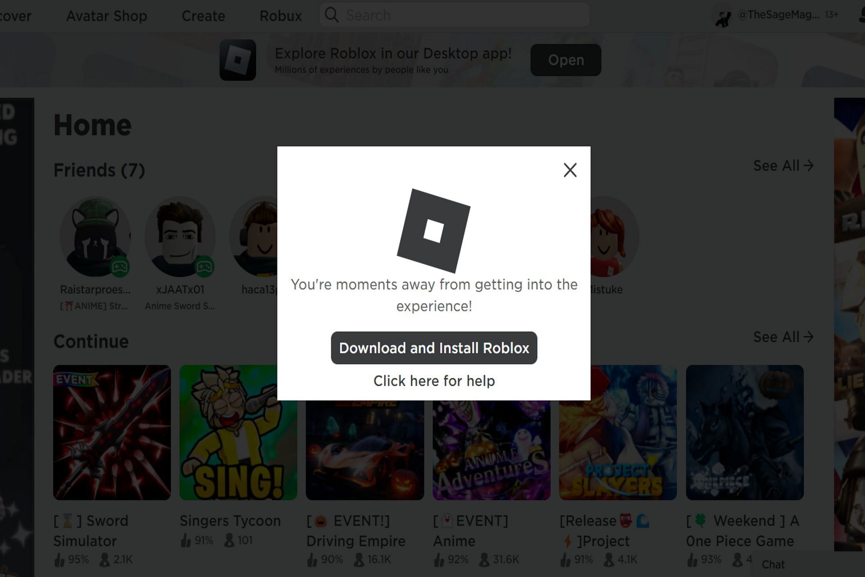Click player icon showing 101

[229, 540]
